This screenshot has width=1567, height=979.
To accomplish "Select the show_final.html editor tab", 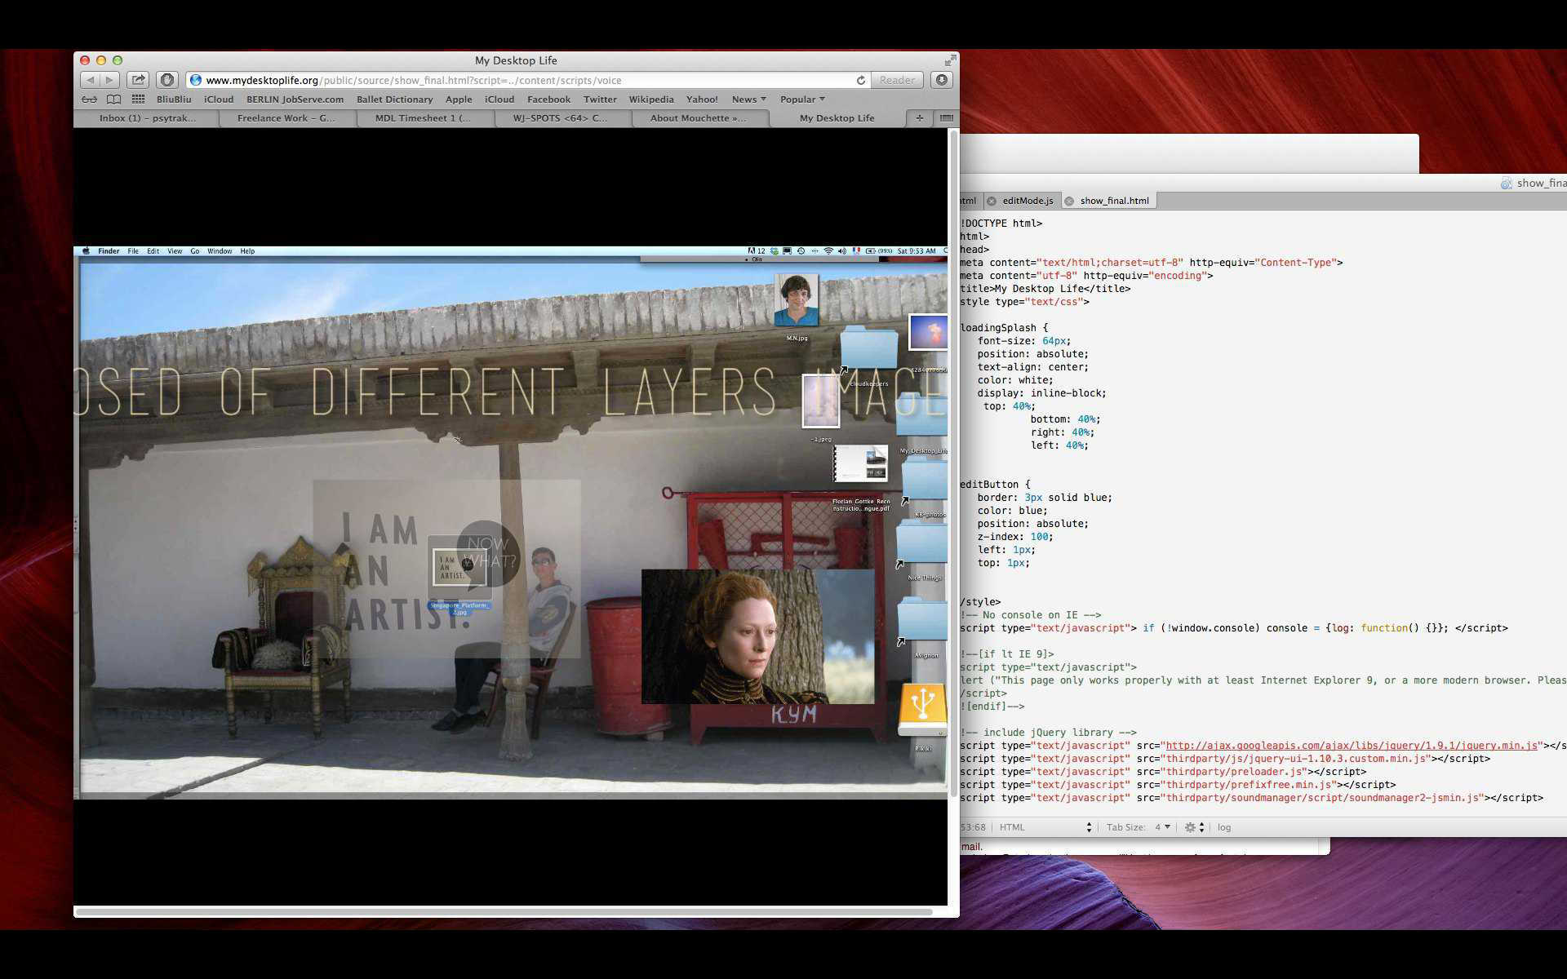I will 1114,201.
